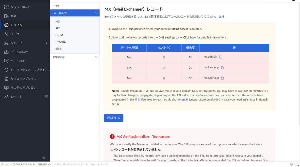This screenshot has width=300, height=167.
Task: Click the セキュリティとコンプライアンス shield icon
Action: (x=6, y=70)
